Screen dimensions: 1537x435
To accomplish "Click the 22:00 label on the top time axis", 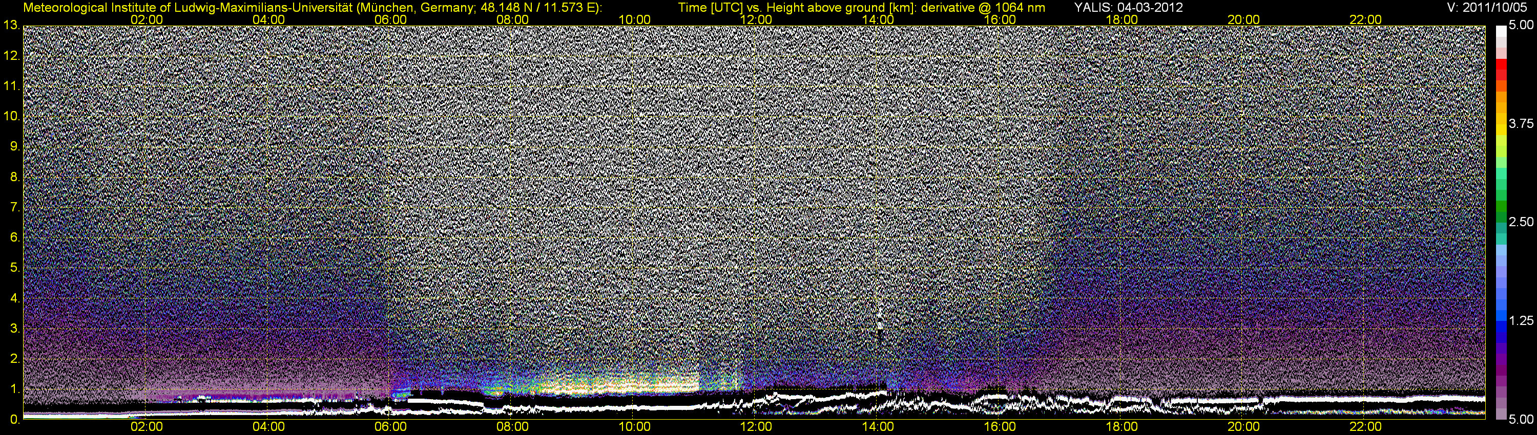I will click(x=1366, y=19).
